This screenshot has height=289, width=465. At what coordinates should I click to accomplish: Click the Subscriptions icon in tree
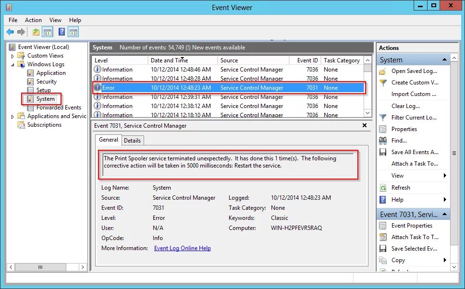pyautogui.click(x=21, y=125)
